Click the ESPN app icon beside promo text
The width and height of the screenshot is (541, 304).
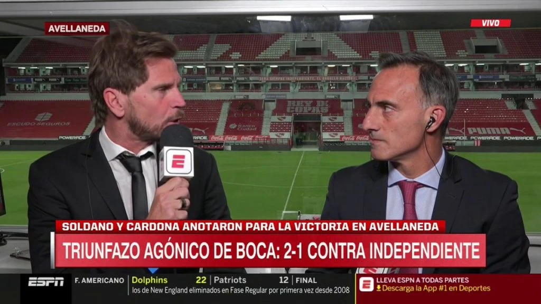point(366,284)
